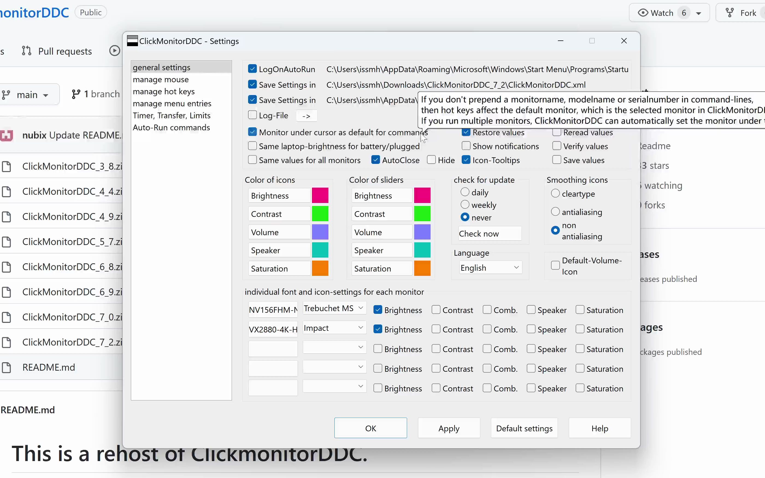Image resolution: width=765 pixels, height=478 pixels.
Task: Click the branch icon beside 1 branch
Action: coord(76,94)
